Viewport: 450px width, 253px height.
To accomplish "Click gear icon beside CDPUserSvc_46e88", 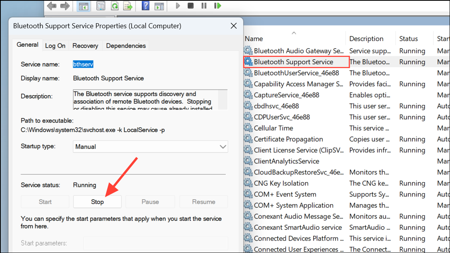I will pyautogui.click(x=248, y=116).
